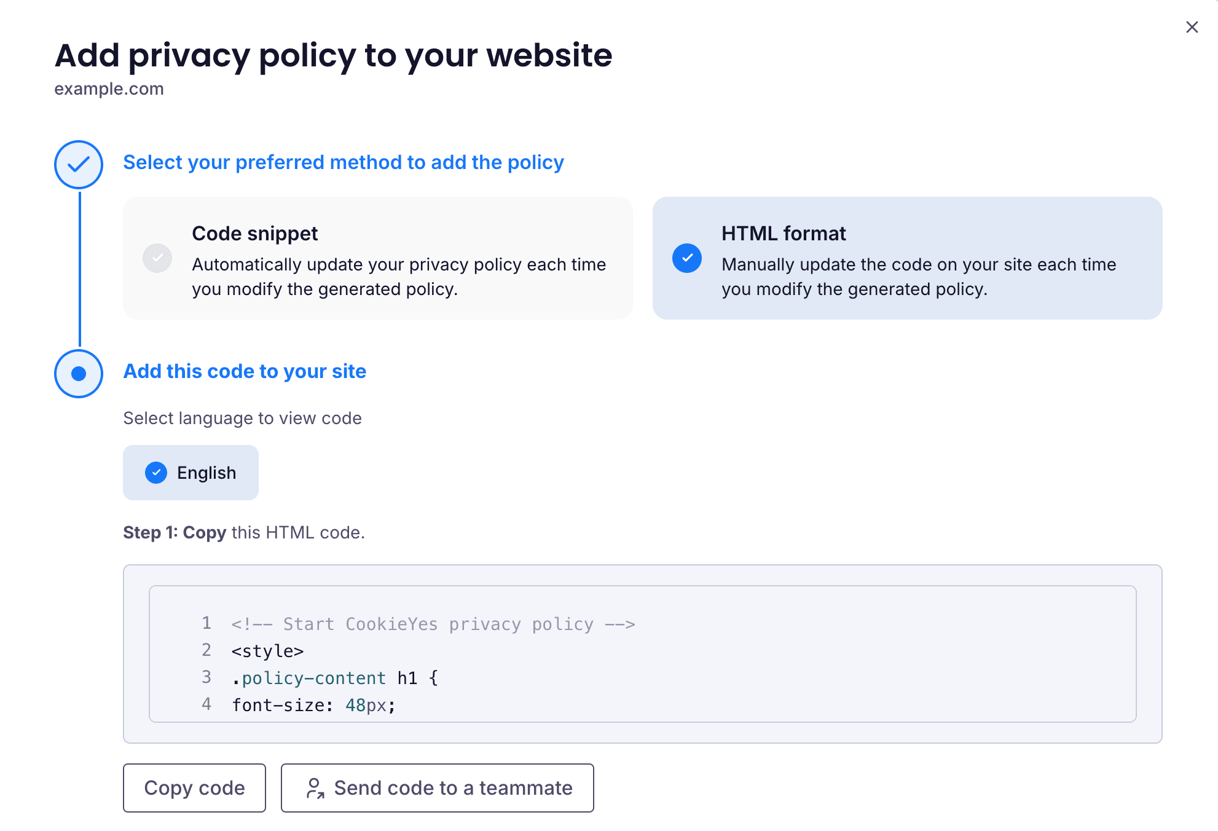Click the .policy-content h1 code line
This screenshot has width=1218, height=831.
pos(335,678)
